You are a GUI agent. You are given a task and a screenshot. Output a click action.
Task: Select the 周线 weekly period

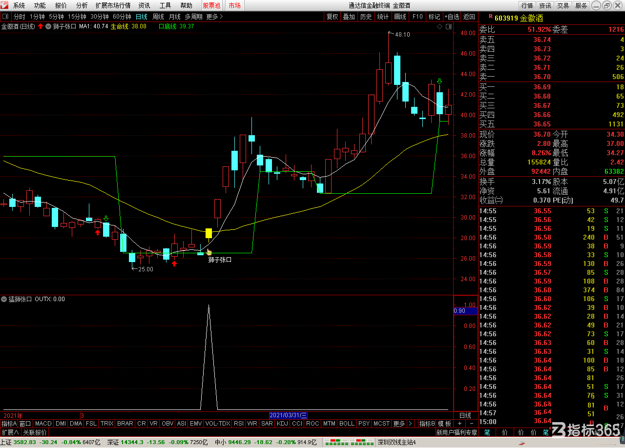tap(158, 17)
